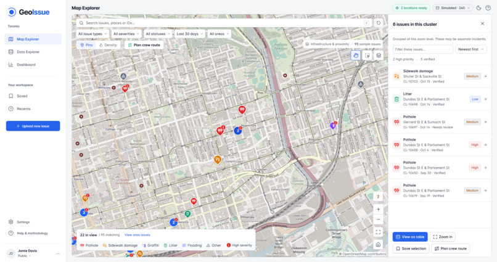Click the green litter pin on map

[187, 214]
